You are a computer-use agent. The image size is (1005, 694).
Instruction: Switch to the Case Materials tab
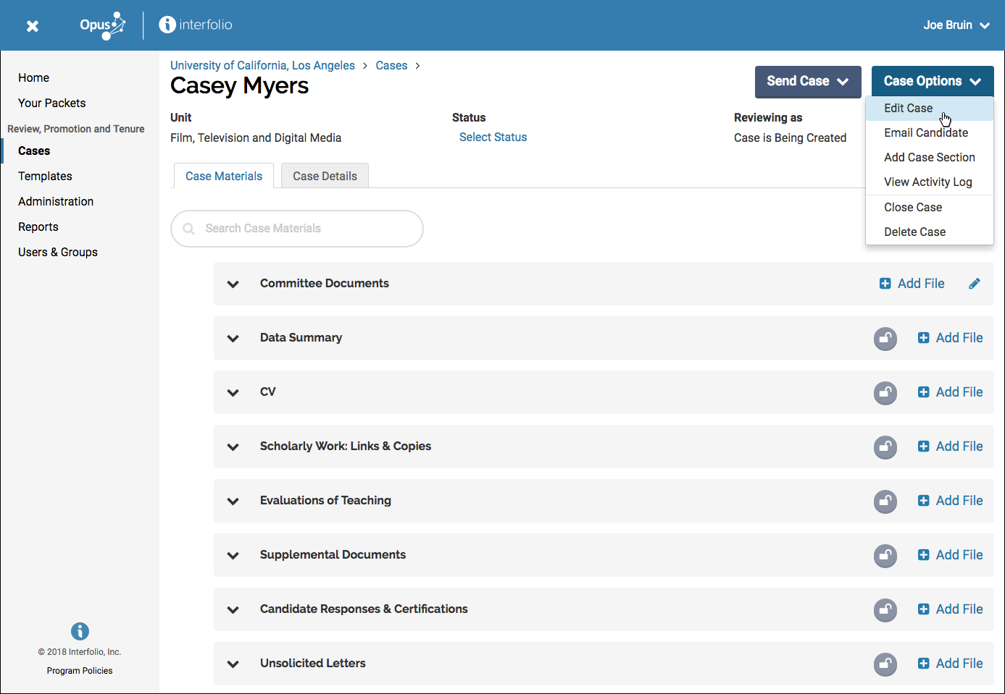224,176
